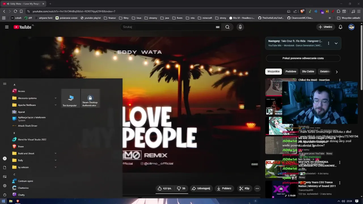Image resolution: width=363 pixels, height=204 pixels.
Task: Reload the page in the browser
Action: point(15,11)
